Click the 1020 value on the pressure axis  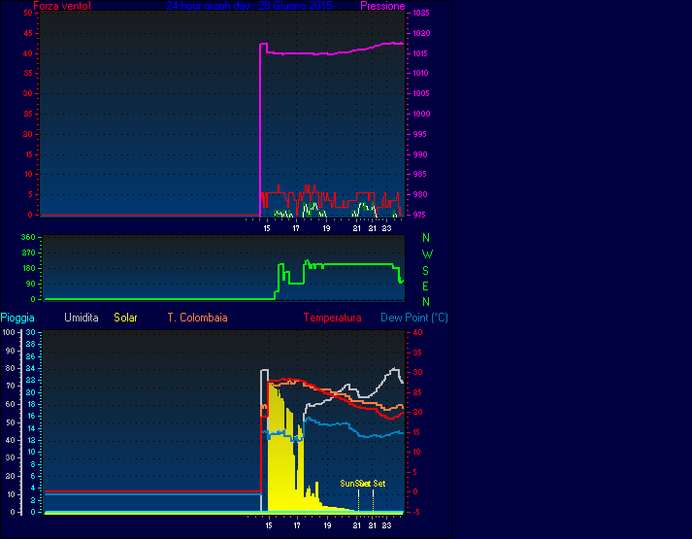click(x=420, y=33)
